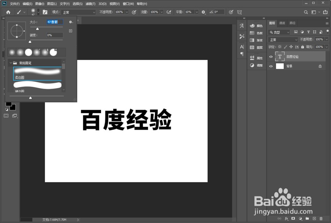Screen dimensions: 331x223
Task: Open brush picker gear settings icon
Action: [71, 22]
